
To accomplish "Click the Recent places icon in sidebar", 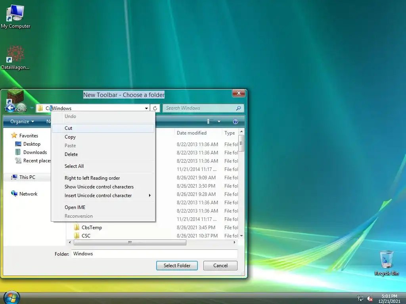I will click(18, 161).
